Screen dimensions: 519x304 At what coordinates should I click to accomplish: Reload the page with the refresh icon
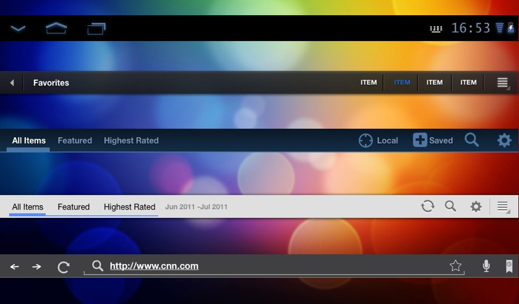(x=63, y=267)
